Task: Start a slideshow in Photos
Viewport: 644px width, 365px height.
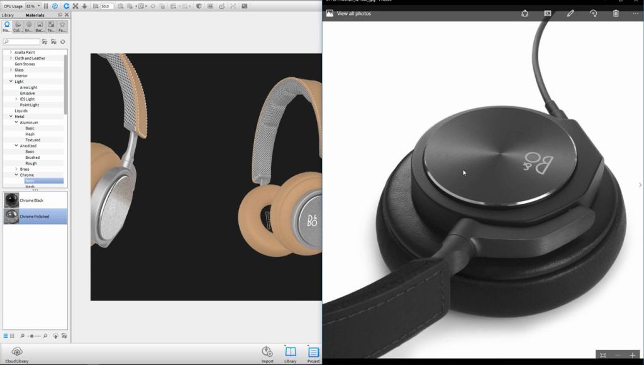Action: (x=547, y=14)
